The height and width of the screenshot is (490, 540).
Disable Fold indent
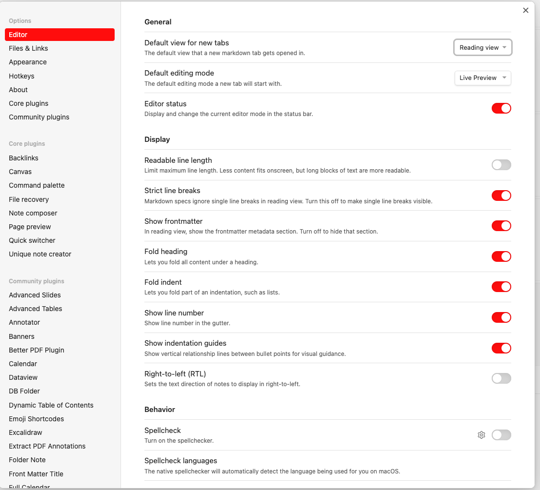501,287
